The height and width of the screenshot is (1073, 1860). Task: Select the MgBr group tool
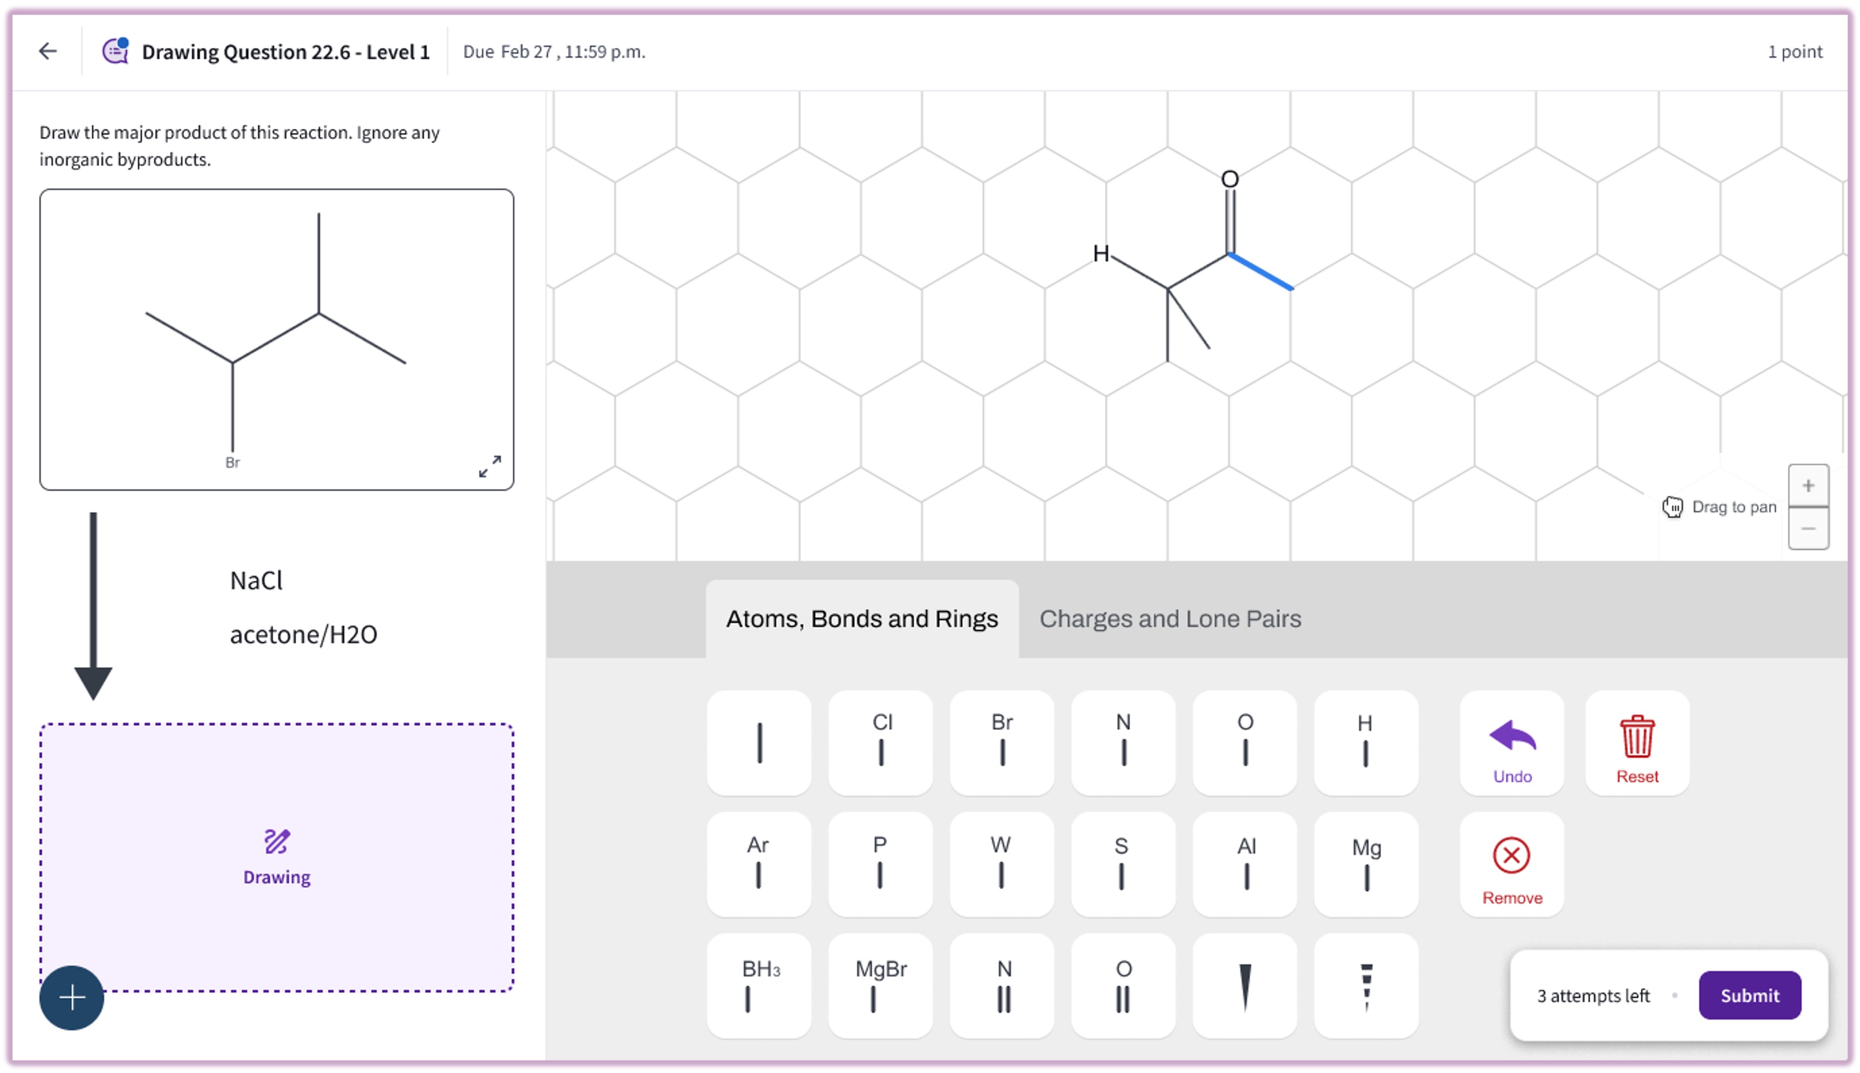[x=880, y=986]
